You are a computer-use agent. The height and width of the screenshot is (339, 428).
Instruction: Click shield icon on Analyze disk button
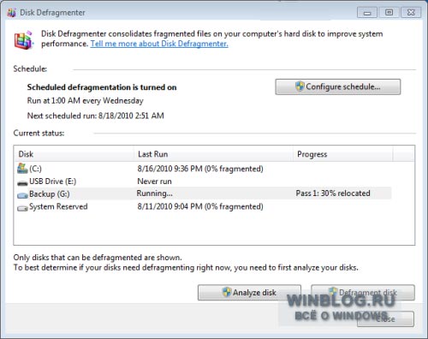[227, 292]
